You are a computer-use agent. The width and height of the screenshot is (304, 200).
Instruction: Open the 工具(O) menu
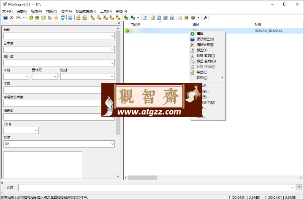click(106, 11)
